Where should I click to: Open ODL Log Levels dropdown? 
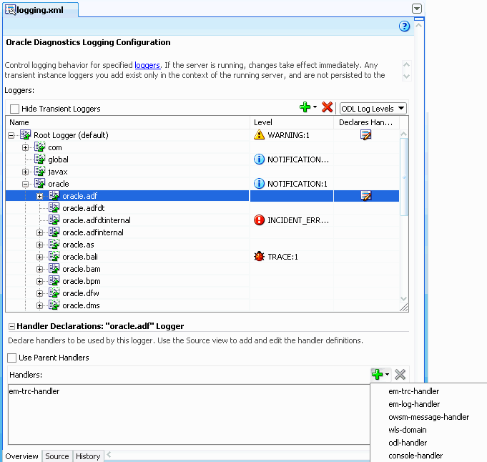pos(373,109)
